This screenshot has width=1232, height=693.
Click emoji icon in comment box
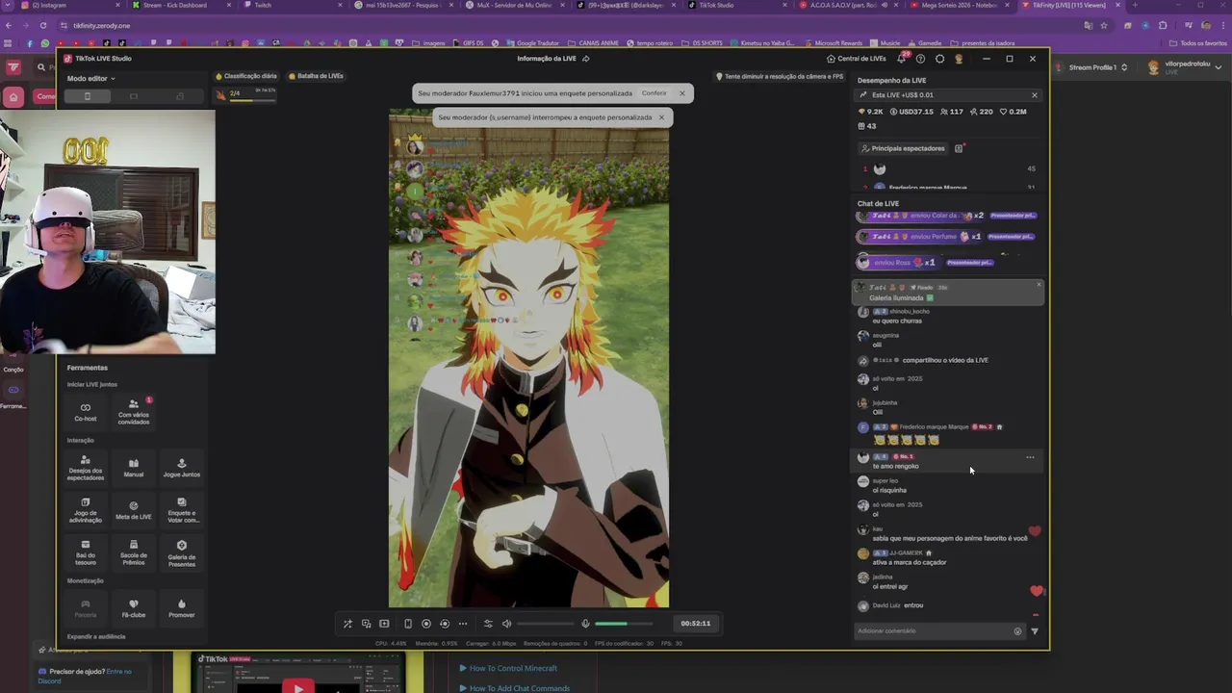point(1017,631)
